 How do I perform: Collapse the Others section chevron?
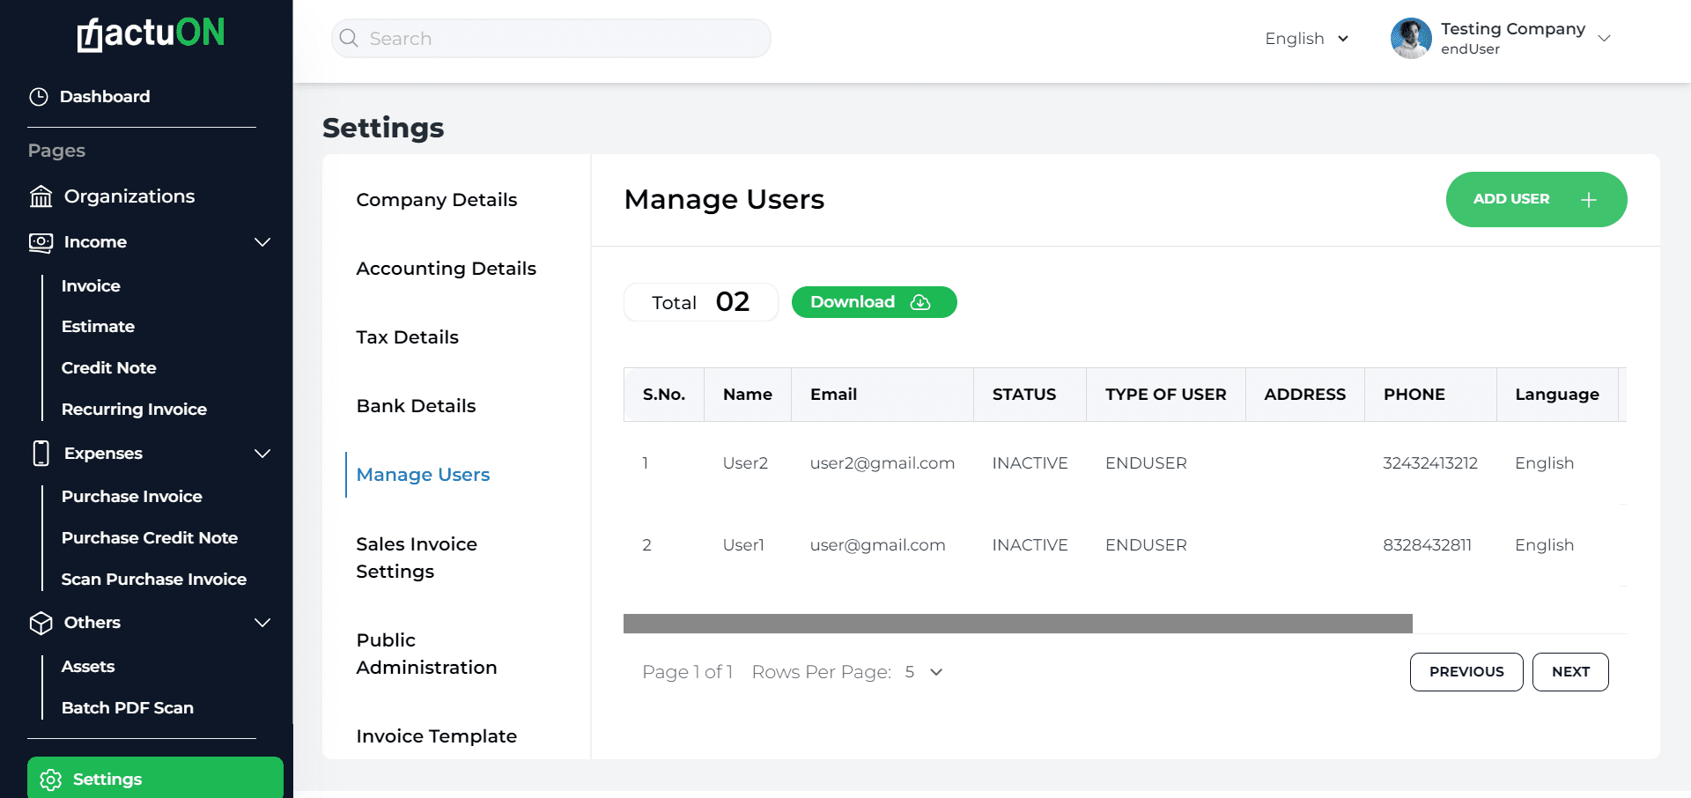coord(262,623)
